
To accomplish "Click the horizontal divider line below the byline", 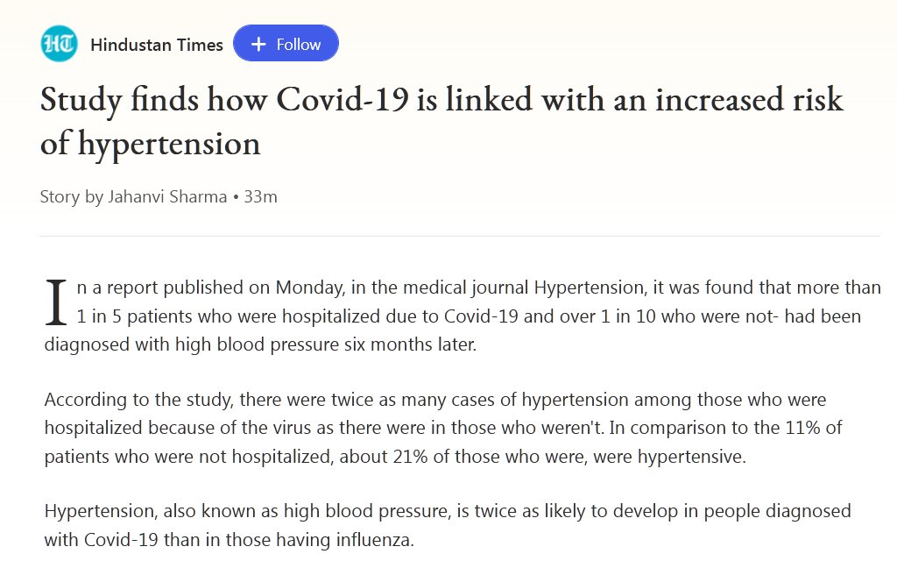I will pos(460,236).
